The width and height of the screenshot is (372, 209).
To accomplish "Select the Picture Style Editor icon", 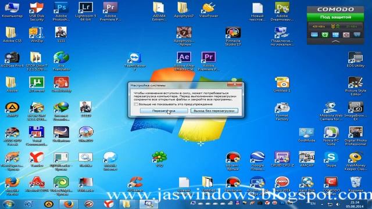I will (x=355, y=87).
